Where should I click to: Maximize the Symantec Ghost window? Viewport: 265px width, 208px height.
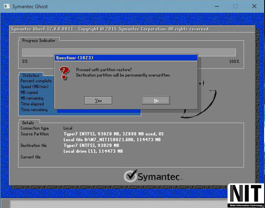click(x=235, y=7)
